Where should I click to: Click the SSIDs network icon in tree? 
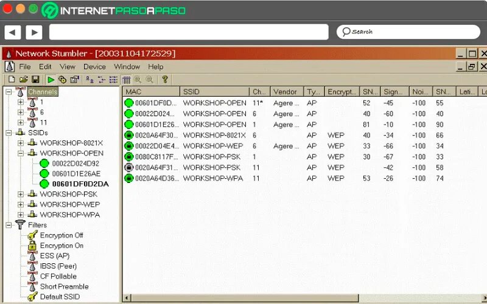21,133
